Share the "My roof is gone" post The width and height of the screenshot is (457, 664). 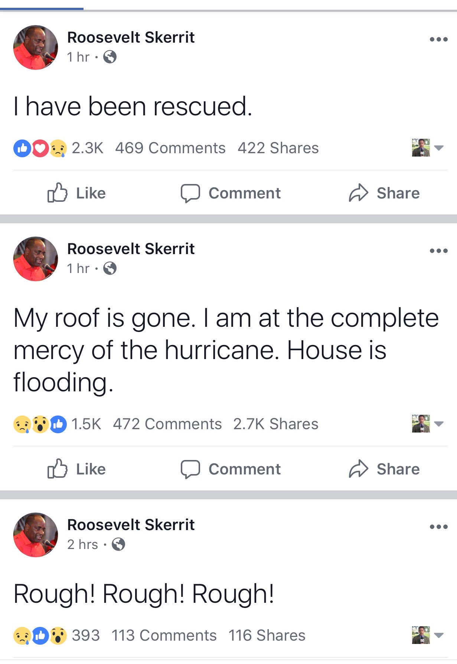pyautogui.click(x=384, y=469)
